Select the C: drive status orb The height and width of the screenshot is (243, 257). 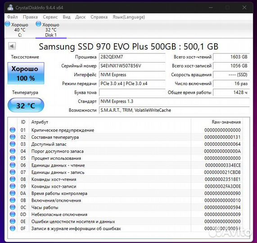click(7, 24)
